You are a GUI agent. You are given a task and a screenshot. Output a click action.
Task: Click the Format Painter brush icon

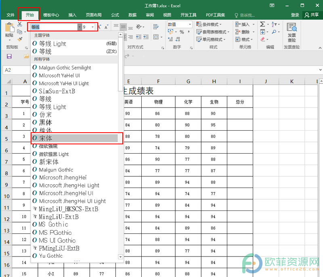point(20,39)
